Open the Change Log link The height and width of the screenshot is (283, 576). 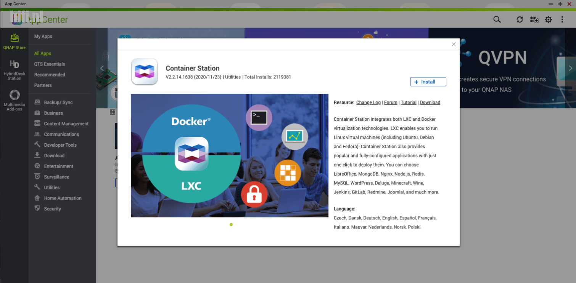(x=368, y=102)
